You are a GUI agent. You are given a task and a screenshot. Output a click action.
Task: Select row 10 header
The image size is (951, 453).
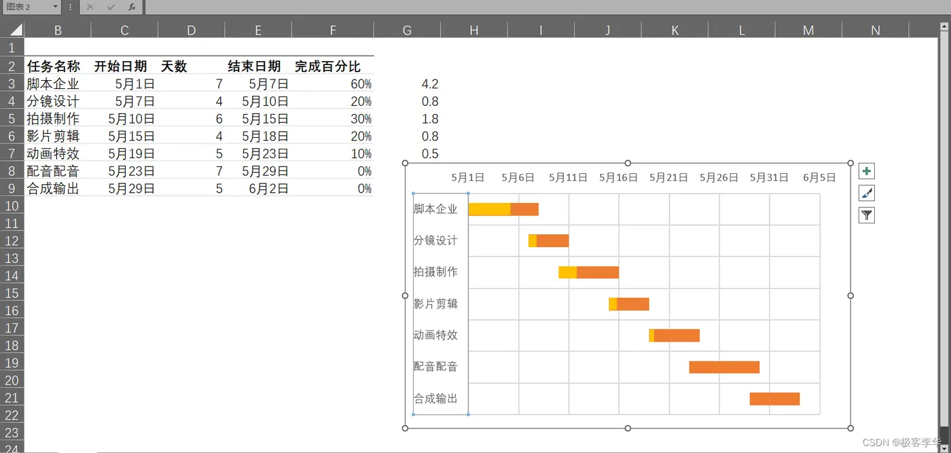click(12, 206)
